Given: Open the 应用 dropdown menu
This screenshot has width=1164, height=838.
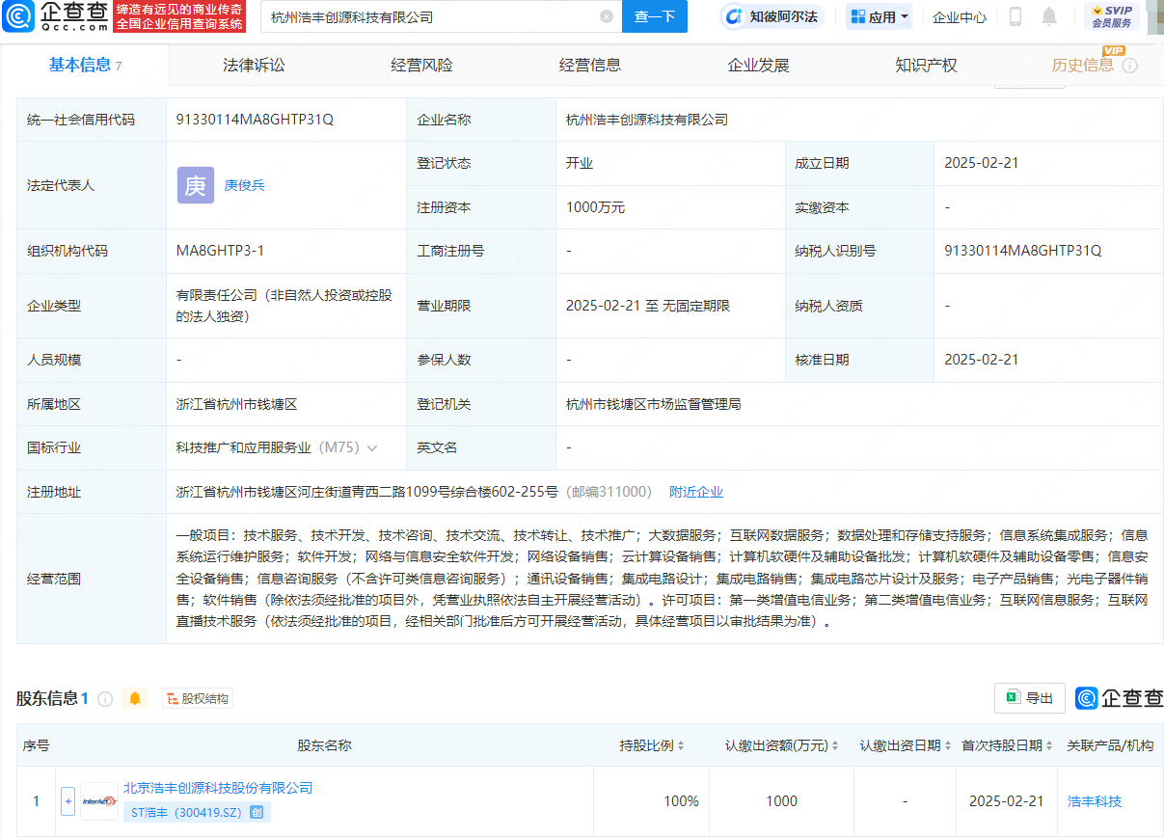Looking at the screenshot, I should (x=880, y=16).
